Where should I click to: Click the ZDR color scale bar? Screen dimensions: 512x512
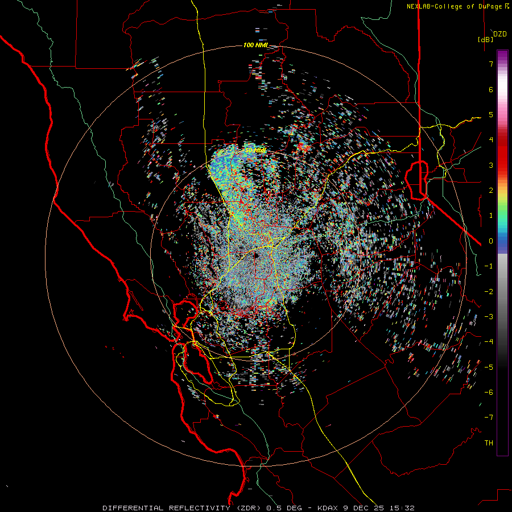pyautogui.click(x=502, y=253)
